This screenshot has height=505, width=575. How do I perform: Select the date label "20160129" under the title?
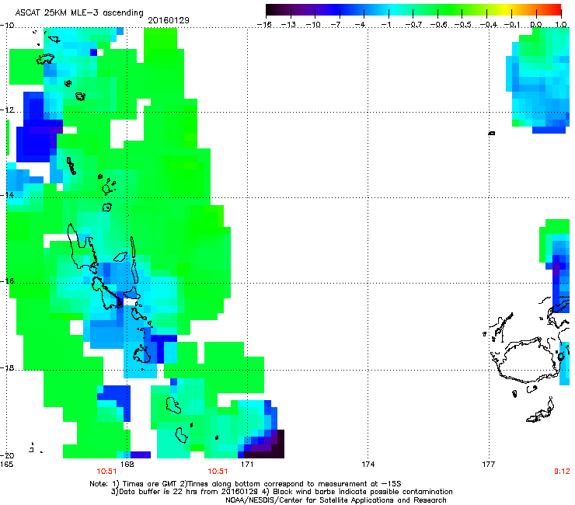(x=169, y=20)
